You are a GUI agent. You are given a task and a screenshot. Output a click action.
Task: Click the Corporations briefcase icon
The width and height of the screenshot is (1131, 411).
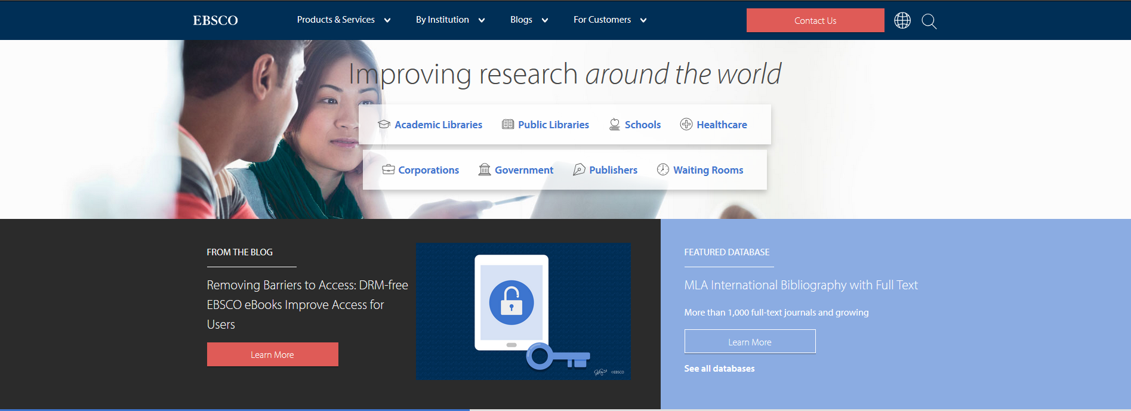[389, 169]
